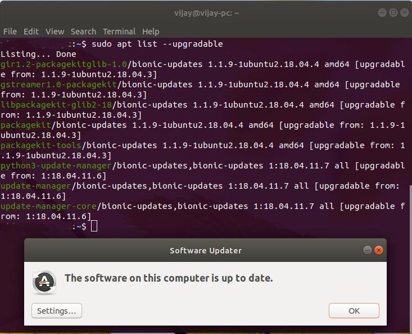412x334 pixels.
Task: Click the Software Updater app icon
Action: tap(44, 282)
